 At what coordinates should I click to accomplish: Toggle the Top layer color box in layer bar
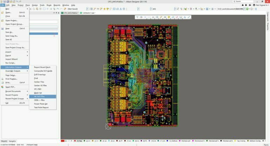75,141
